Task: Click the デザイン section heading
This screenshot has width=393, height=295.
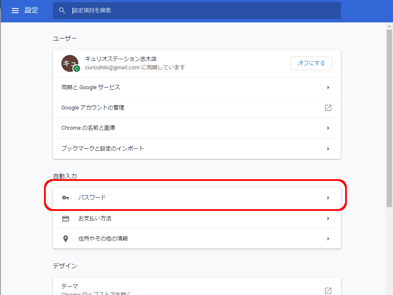Action: click(x=65, y=266)
